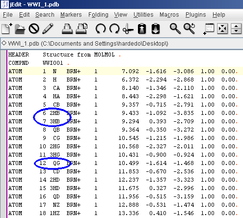The height and width of the screenshot is (218, 243).
Task: Open the Macros menu
Action: pyautogui.click(x=169, y=15)
